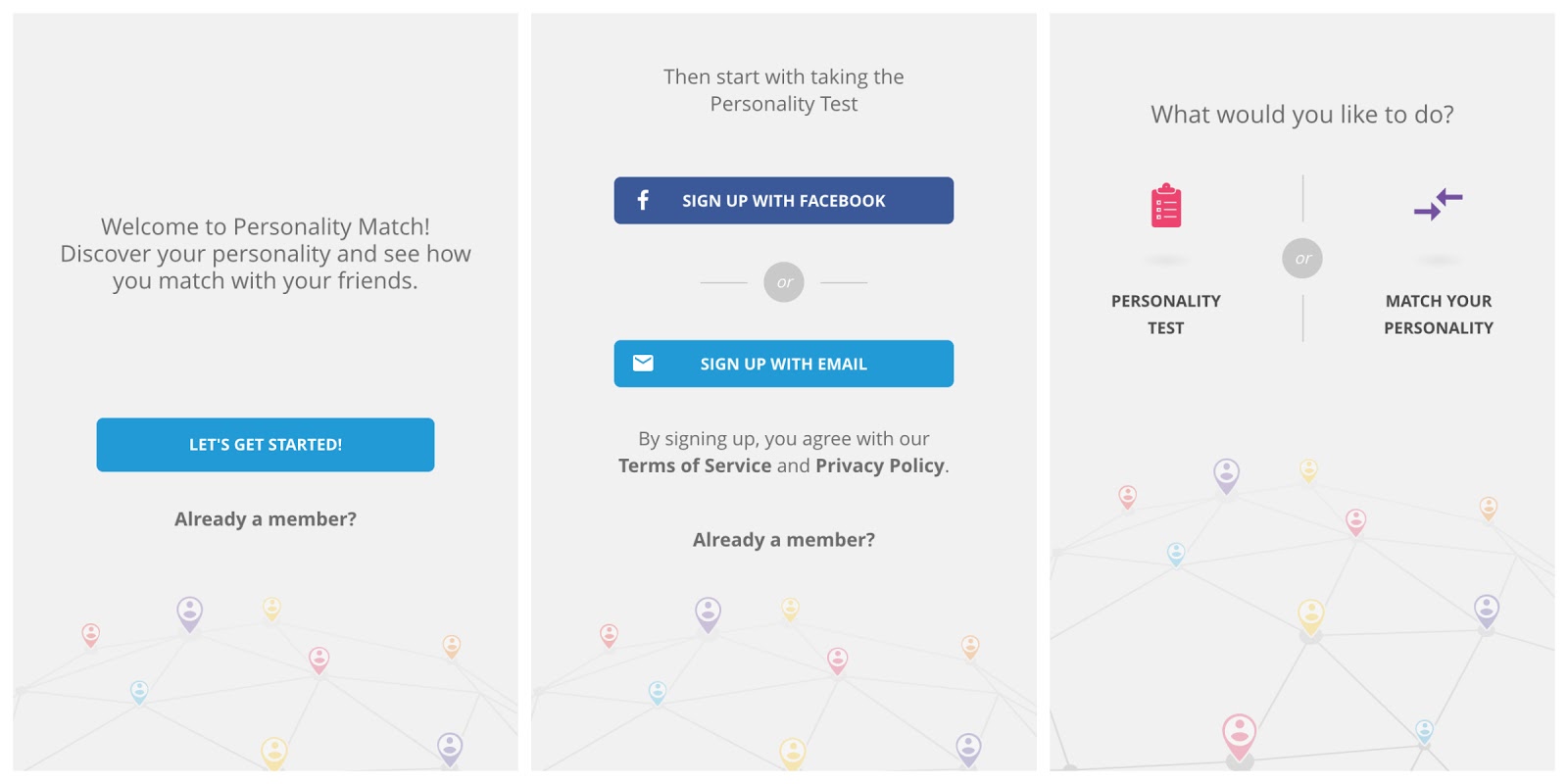Click the 'Then start with taking the Personality Test' heading
The width and height of the screenshot is (1568, 784).
pyautogui.click(x=784, y=90)
